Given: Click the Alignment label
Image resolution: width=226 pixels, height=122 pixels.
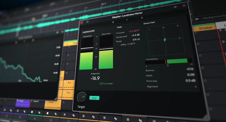Looking at the screenshot, I should [152, 87].
